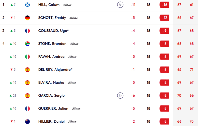
Task: Click the South Africa flag icon
Action: (x=28, y=44)
